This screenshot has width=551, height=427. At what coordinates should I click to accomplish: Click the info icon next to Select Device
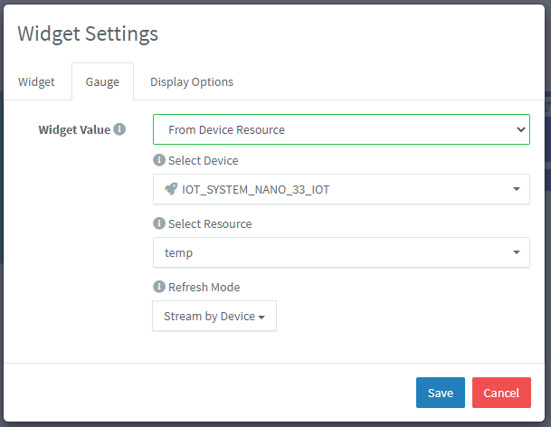[x=159, y=160]
